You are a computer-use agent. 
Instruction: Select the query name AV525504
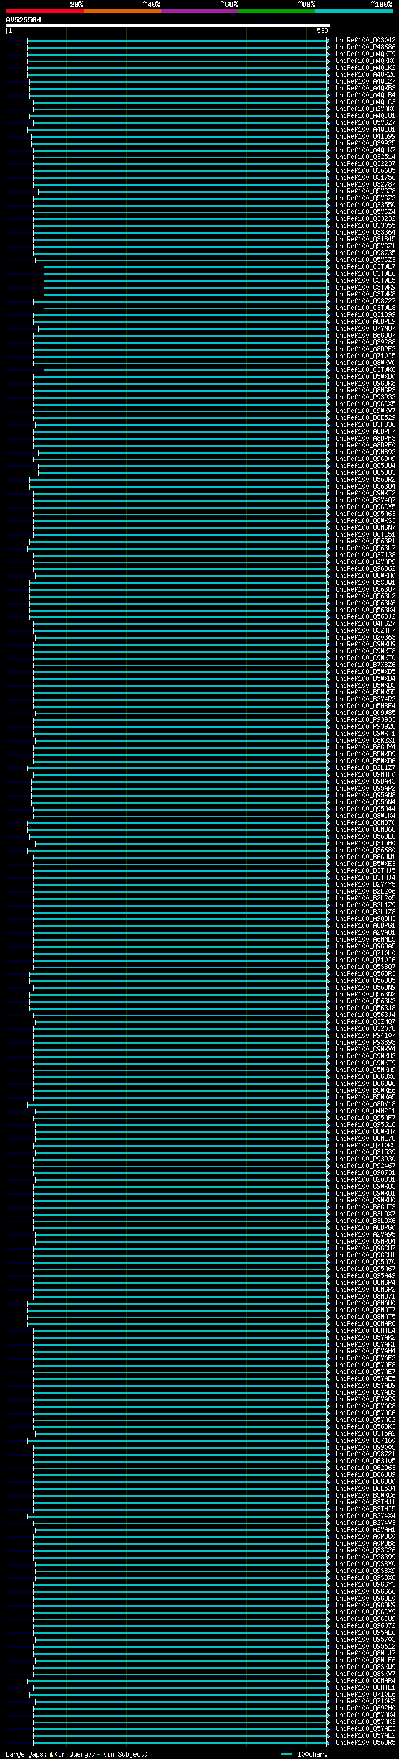click(23, 21)
